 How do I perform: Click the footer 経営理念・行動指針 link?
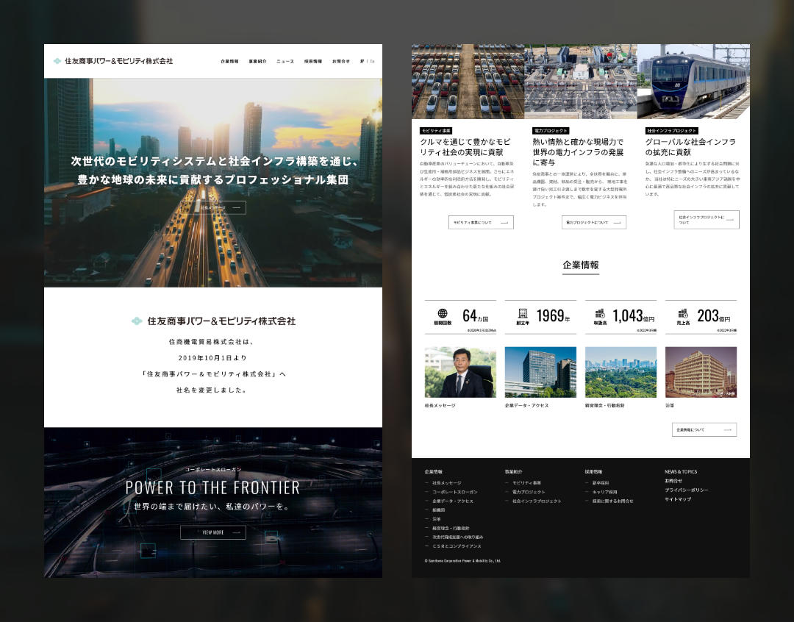(451, 529)
